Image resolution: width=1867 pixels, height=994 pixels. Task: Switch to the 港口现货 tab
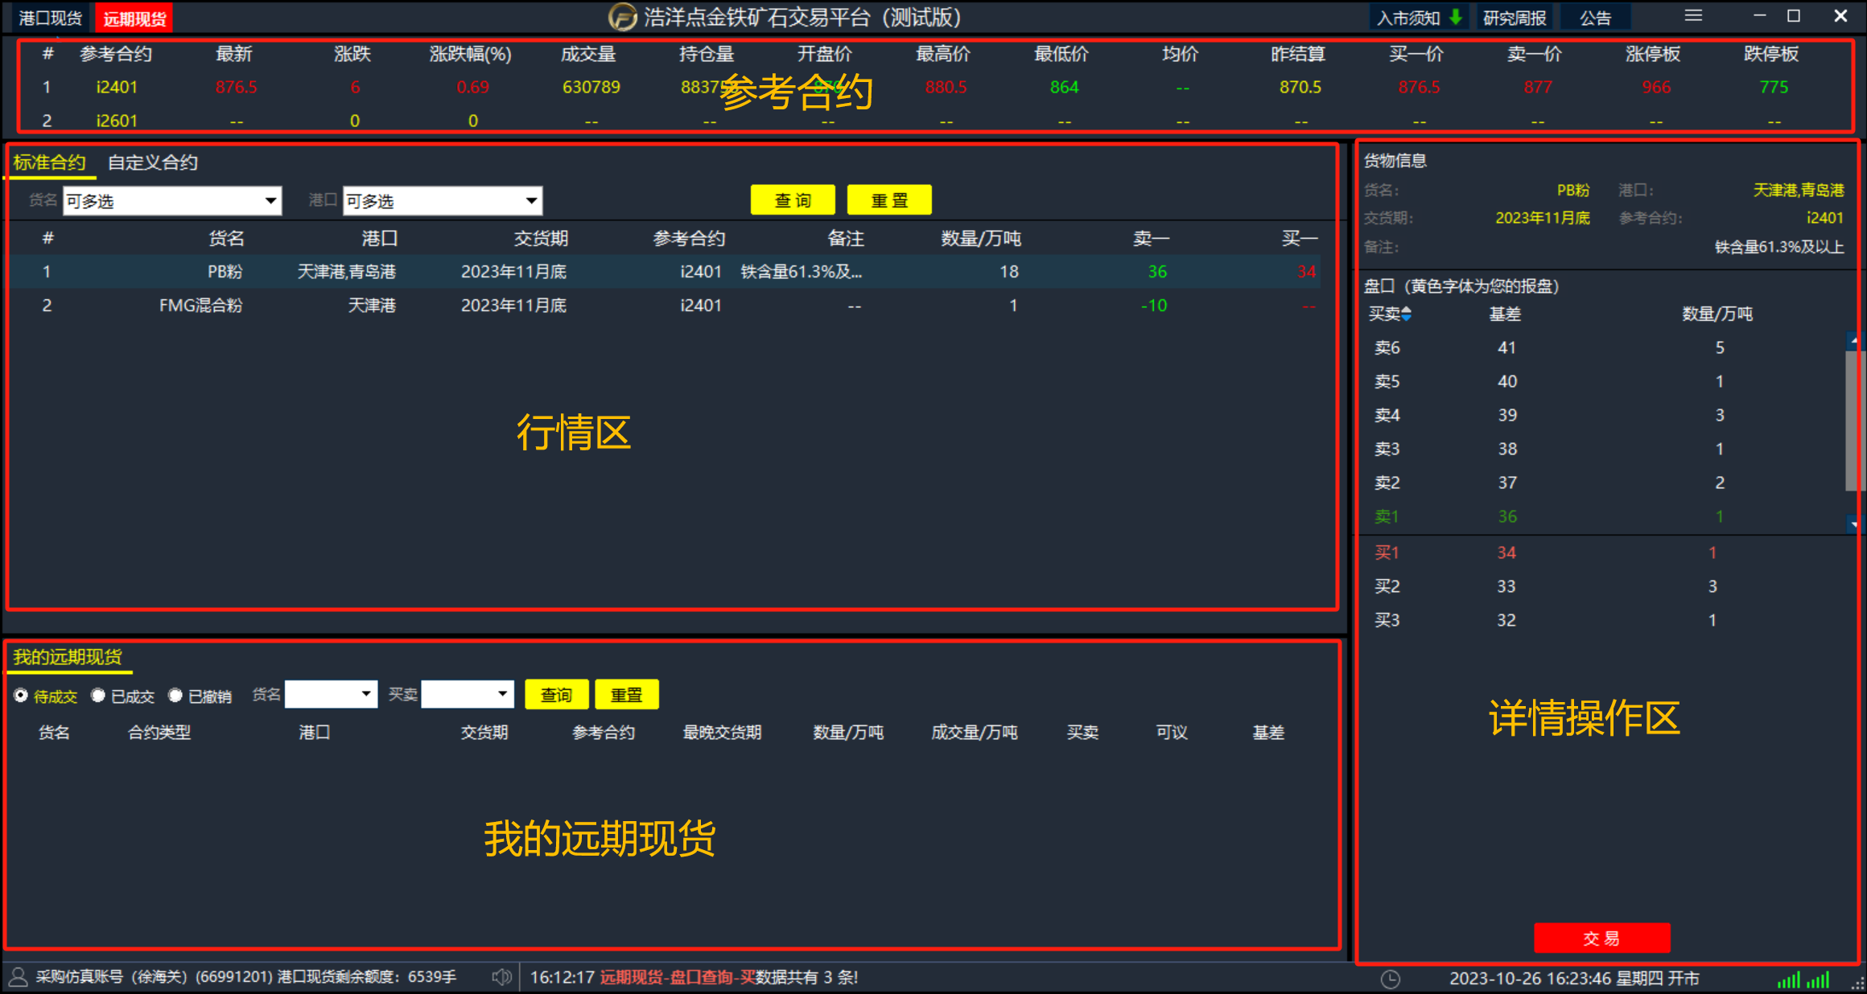pyautogui.click(x=50, y=18)
